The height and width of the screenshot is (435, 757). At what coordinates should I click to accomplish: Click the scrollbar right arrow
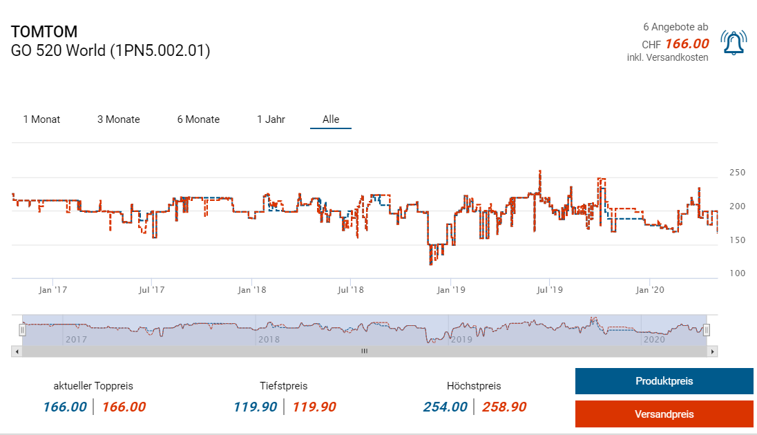tap(713, 351)
